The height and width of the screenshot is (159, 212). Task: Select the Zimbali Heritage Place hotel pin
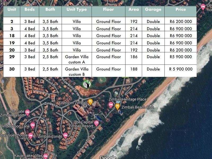(x=111, y=105)
